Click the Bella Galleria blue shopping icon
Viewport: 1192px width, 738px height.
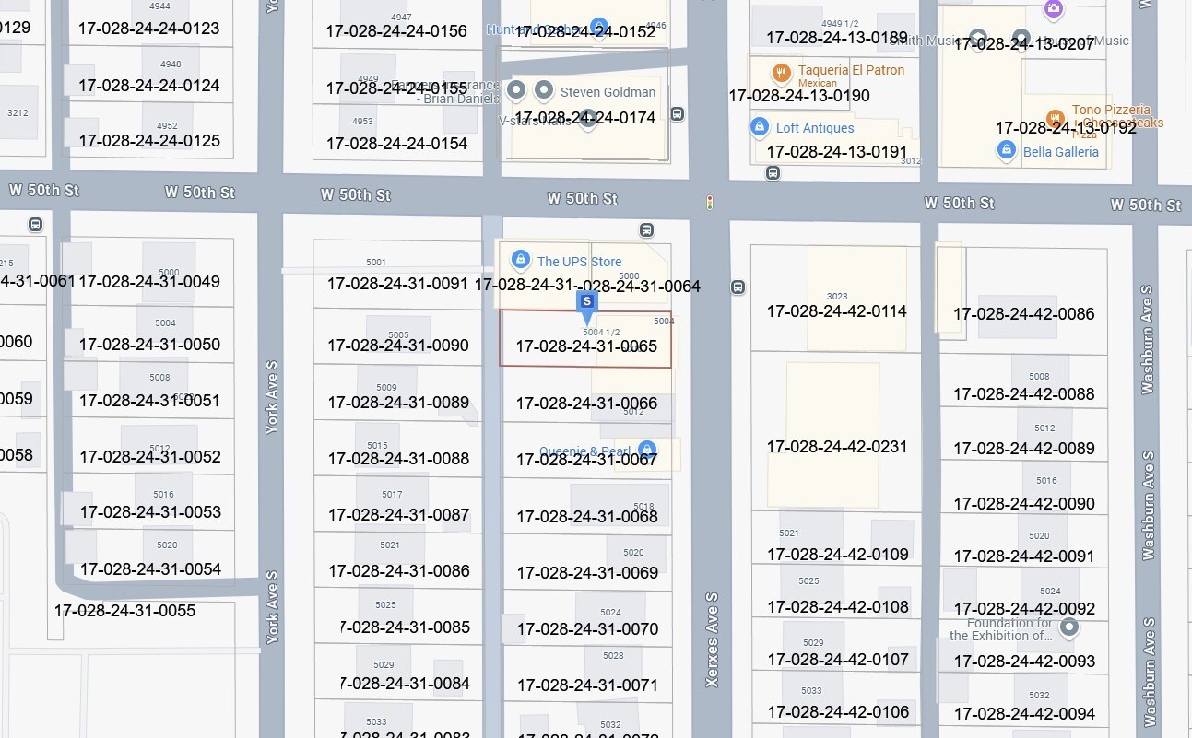(1006, 150)
